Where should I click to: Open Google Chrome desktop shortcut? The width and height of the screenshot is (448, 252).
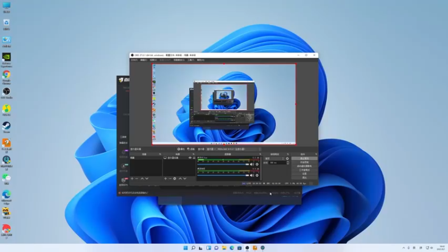6,77
